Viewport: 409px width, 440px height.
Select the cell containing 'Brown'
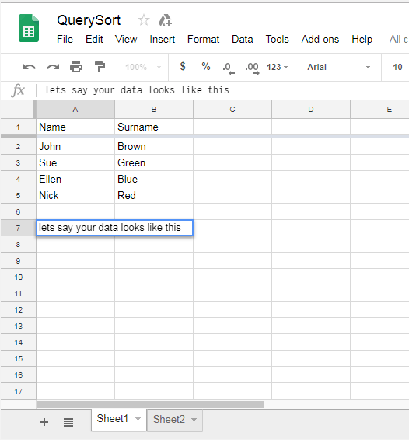(x=154, y=146)
